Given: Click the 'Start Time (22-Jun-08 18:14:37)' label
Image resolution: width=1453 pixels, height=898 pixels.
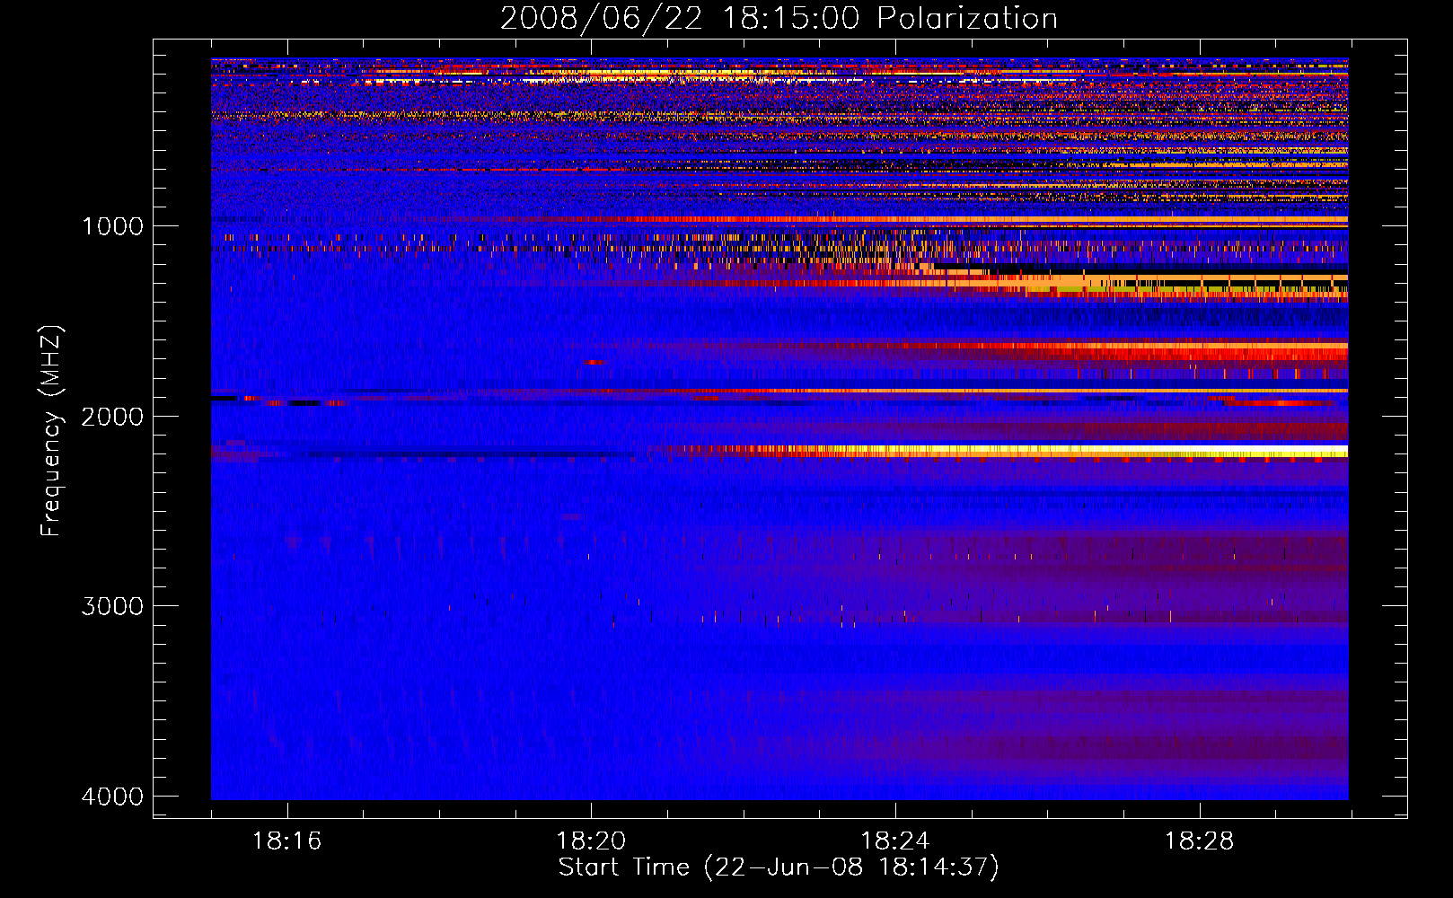Looking at the screenshot, I should 779,867.
